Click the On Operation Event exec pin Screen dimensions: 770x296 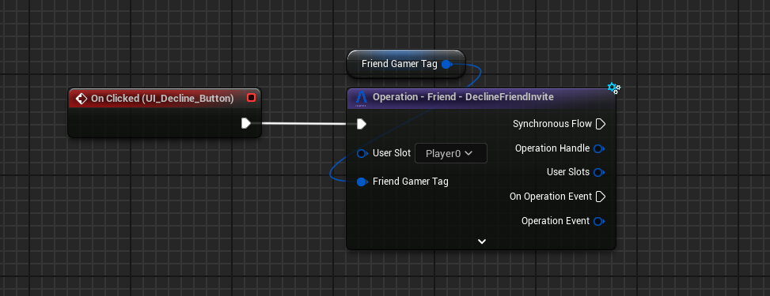(x=600, y=197)
